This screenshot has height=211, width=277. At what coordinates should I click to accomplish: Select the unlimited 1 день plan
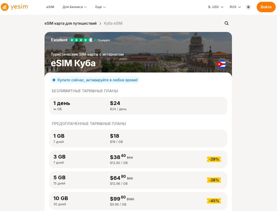tap(138, 106)
